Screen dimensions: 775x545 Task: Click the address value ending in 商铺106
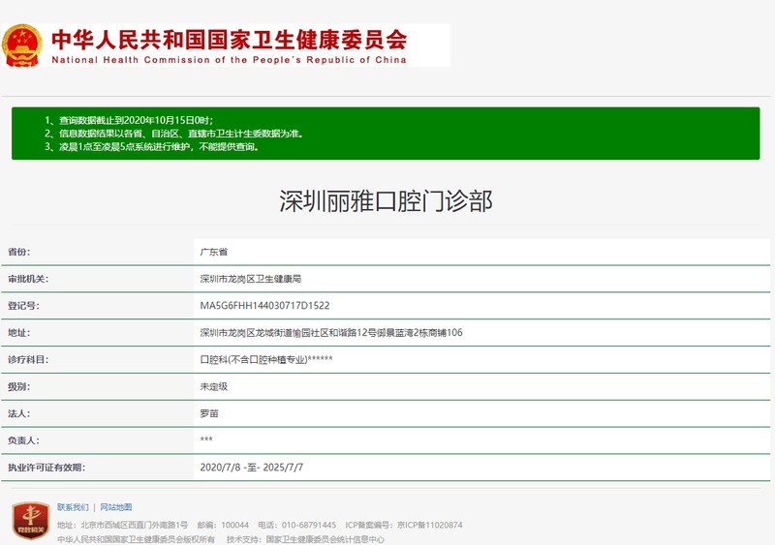click(331, 333)
